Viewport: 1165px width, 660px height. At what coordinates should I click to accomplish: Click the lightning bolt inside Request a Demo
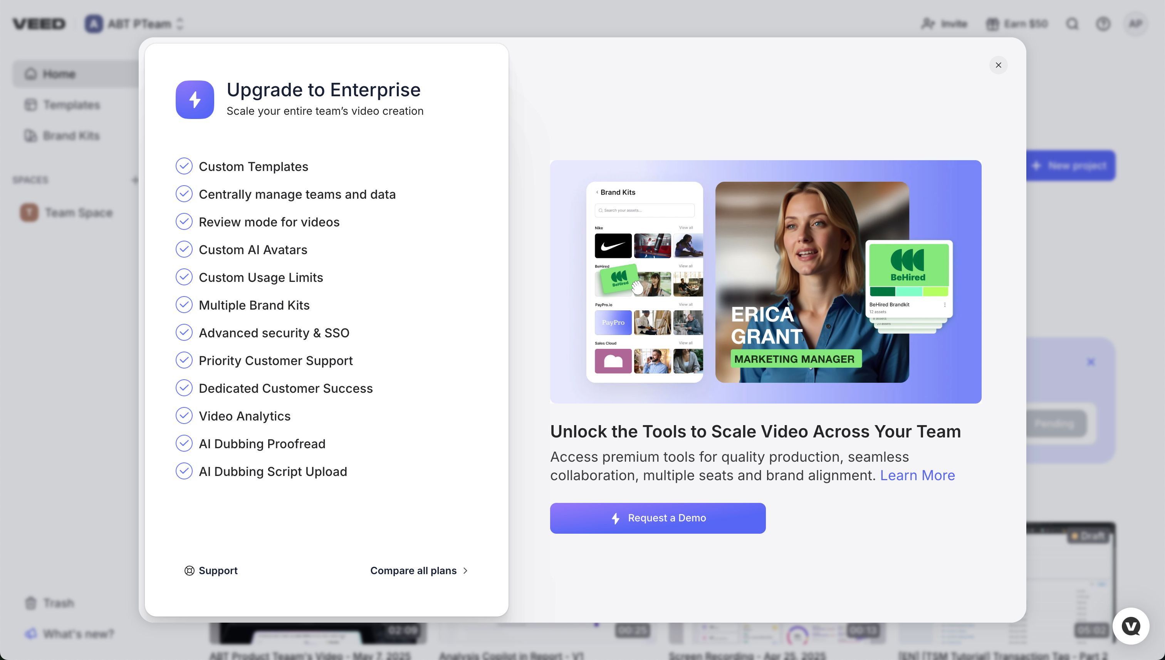(615, 518)
